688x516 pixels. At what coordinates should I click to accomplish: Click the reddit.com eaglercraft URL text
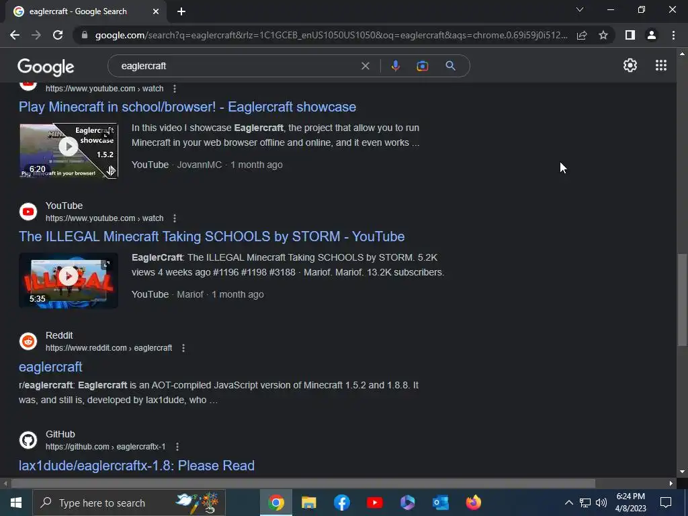point(109,348)
